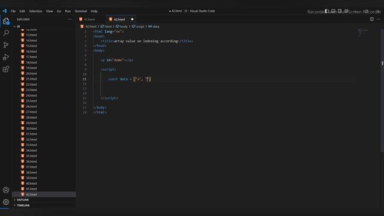
Task: Open the Customize Layout icon
Action: (x=346, y=11)
